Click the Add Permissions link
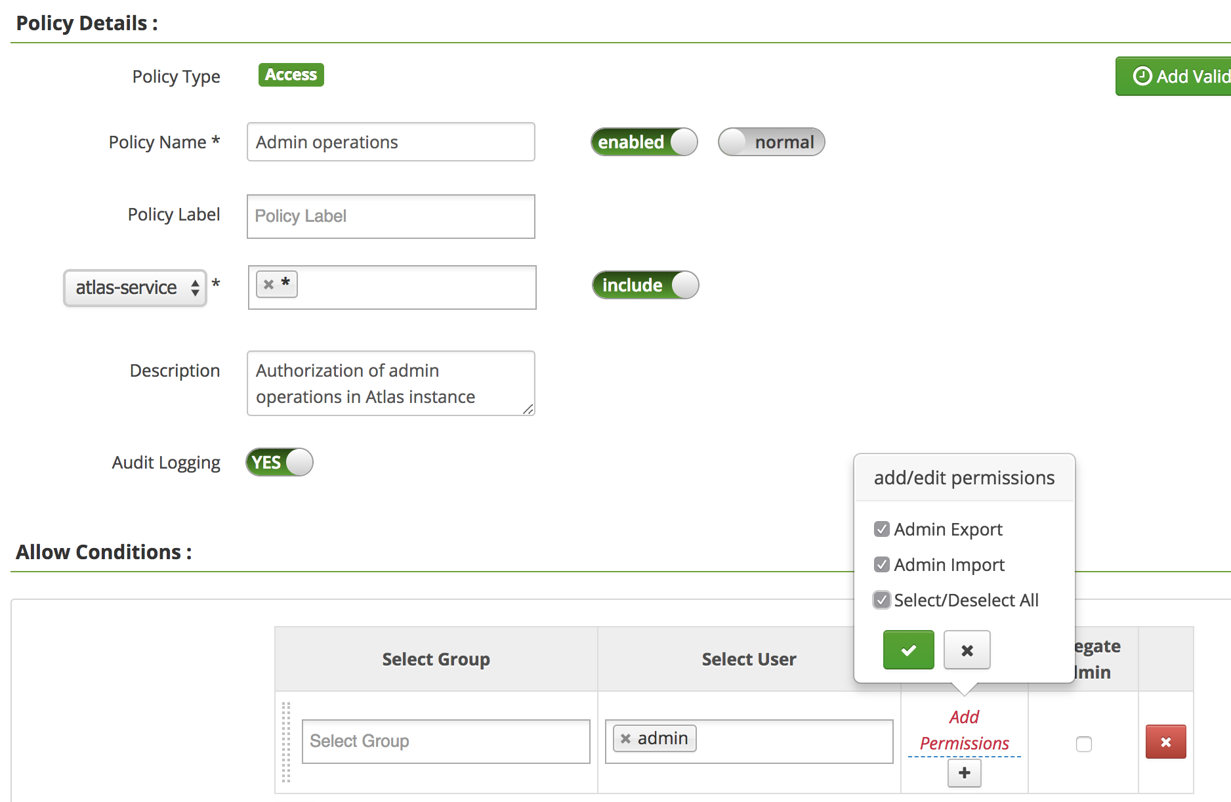Viewport: 1231px width, 802px height. (x=964, y=730)
